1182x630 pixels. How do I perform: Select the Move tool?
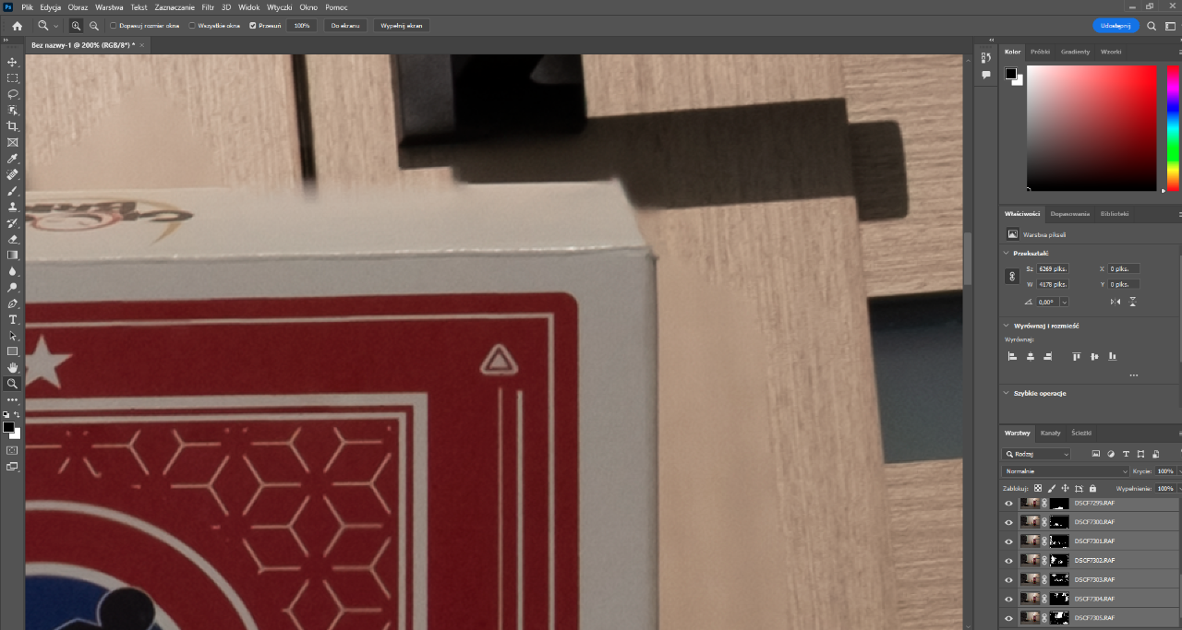pos(13,62)
